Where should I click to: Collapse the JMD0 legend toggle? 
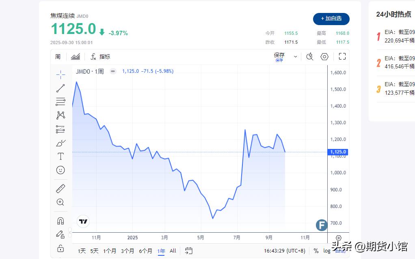click(x=113, y=71)
